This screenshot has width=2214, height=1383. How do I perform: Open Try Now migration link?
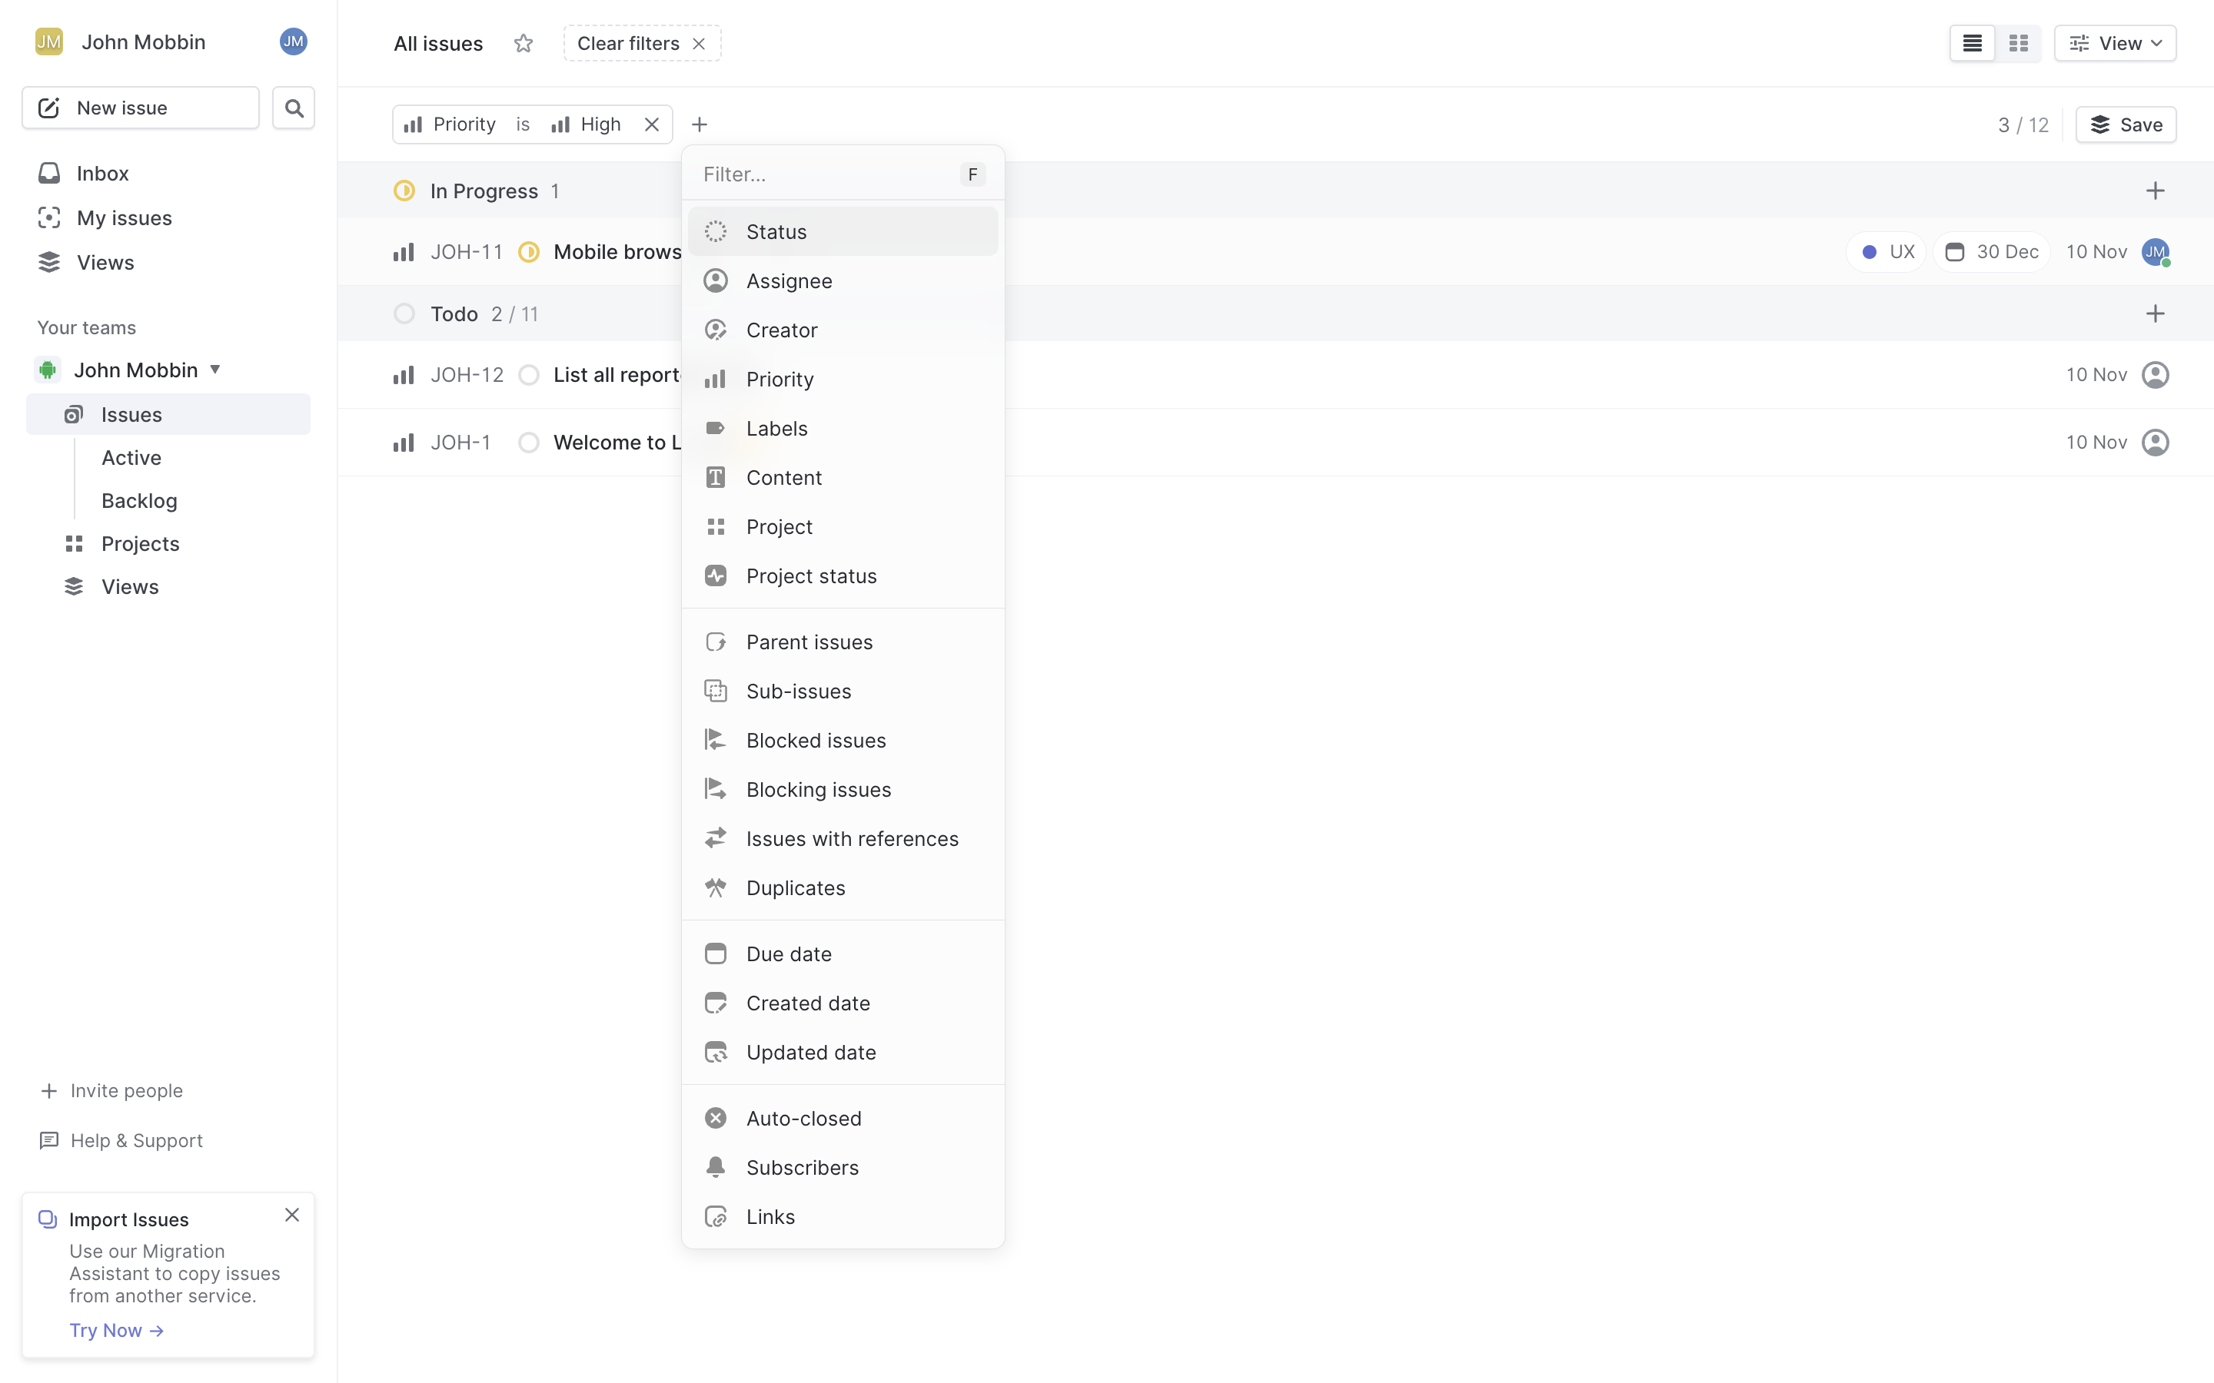116,1330
